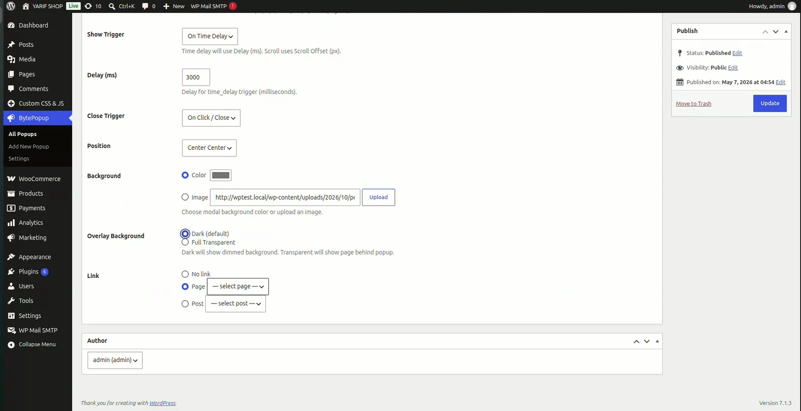Open the select post dropdown
801x411 pixels.
[x=236, y=303]
